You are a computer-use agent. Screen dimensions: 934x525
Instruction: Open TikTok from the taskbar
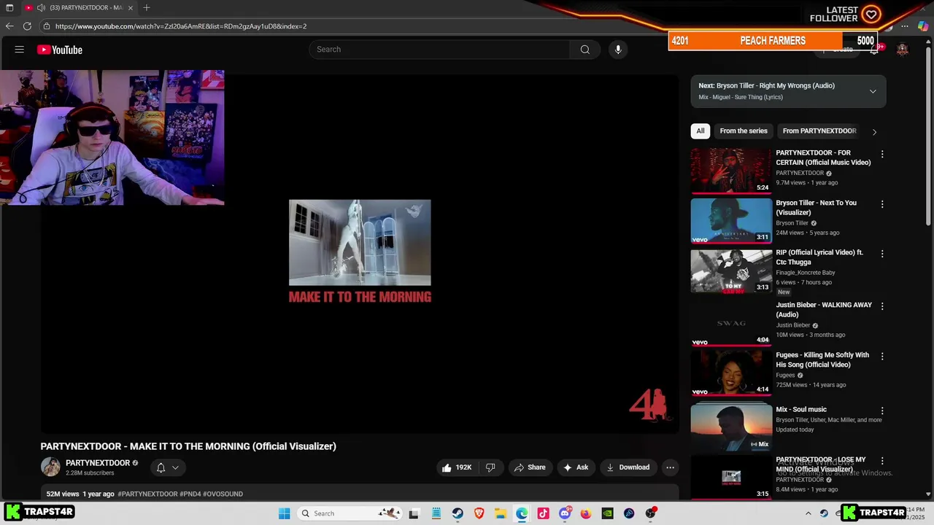543,513
